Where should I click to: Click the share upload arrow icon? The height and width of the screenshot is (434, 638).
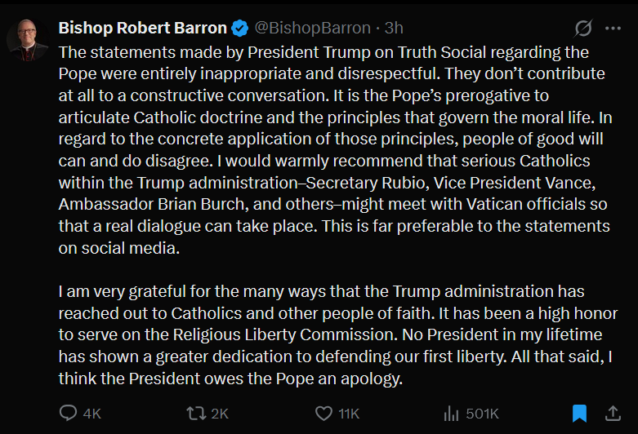coord(612,414)
